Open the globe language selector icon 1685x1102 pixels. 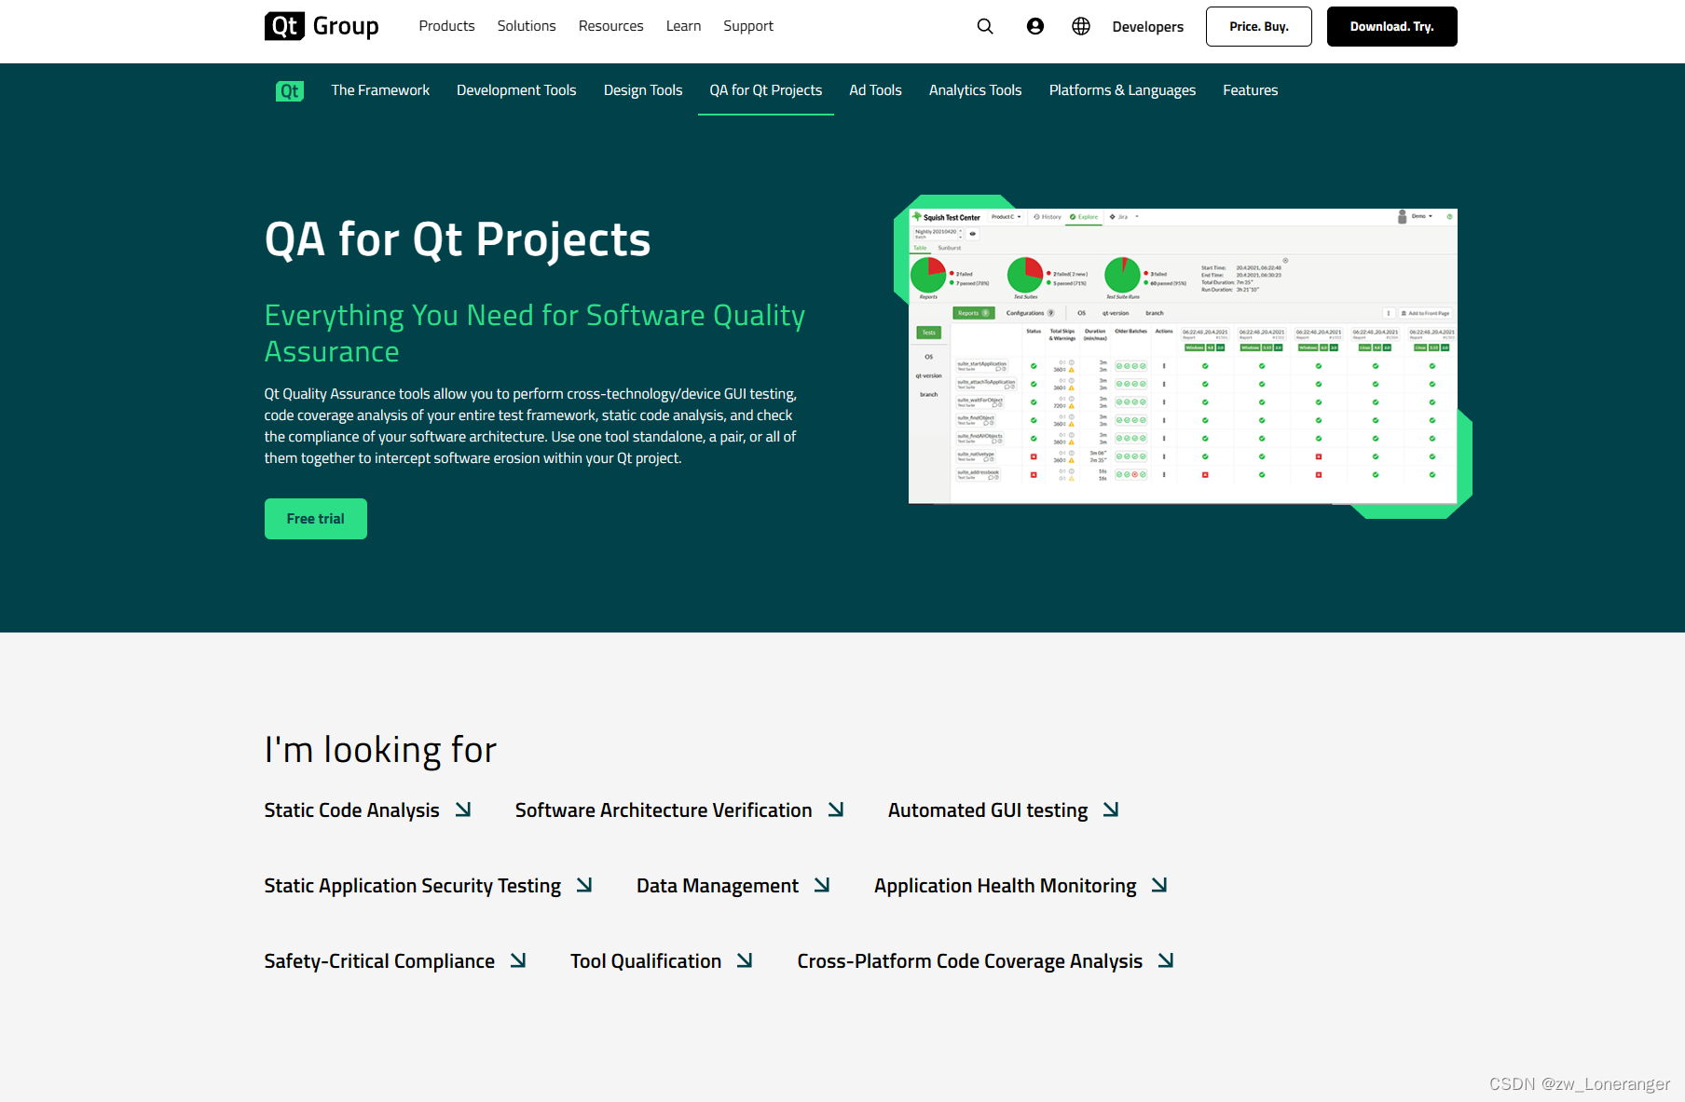coord(1081,26)
